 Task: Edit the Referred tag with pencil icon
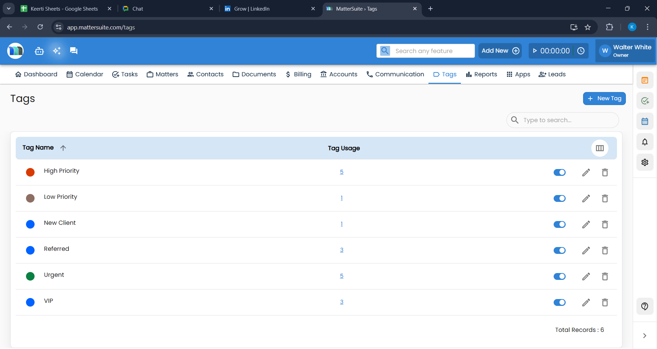(586, 250)
